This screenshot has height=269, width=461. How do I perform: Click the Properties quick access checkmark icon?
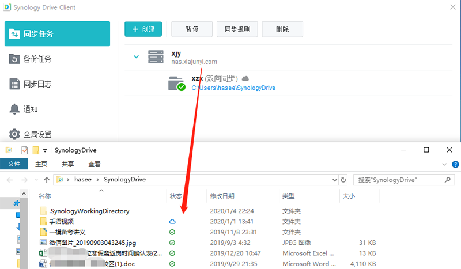point(25,150)
